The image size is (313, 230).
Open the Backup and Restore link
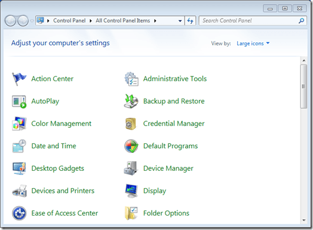coord(174,102)
